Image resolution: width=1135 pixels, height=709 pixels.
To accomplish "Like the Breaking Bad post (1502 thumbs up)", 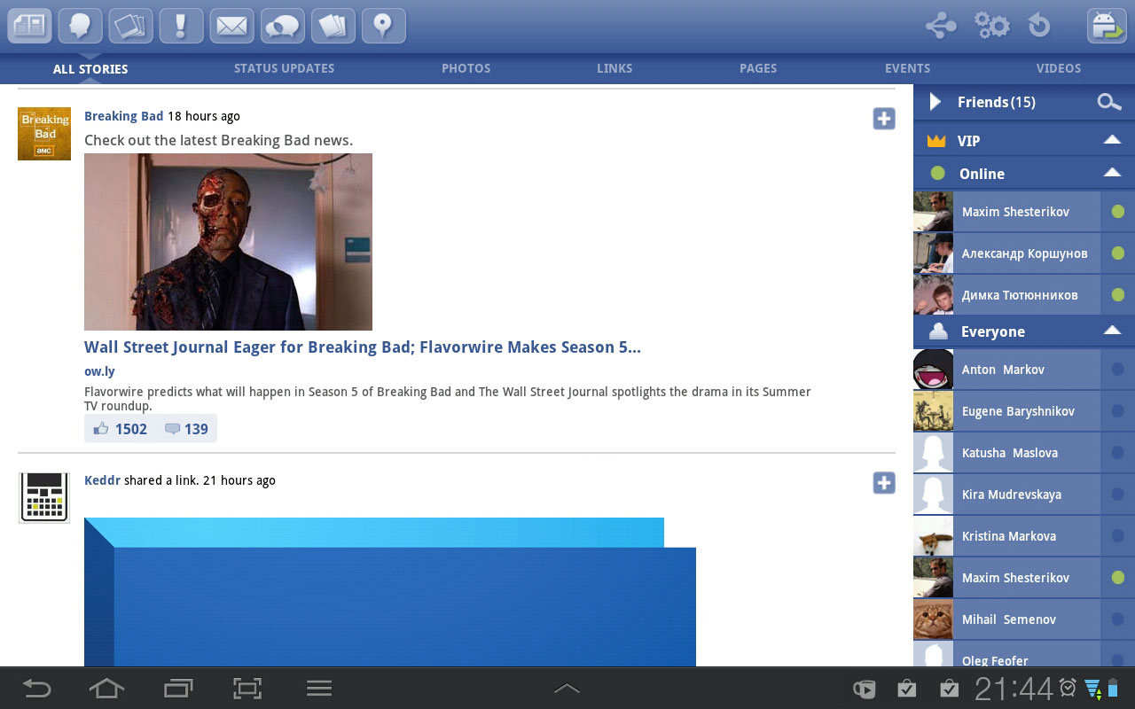I will tap(121, 429).
